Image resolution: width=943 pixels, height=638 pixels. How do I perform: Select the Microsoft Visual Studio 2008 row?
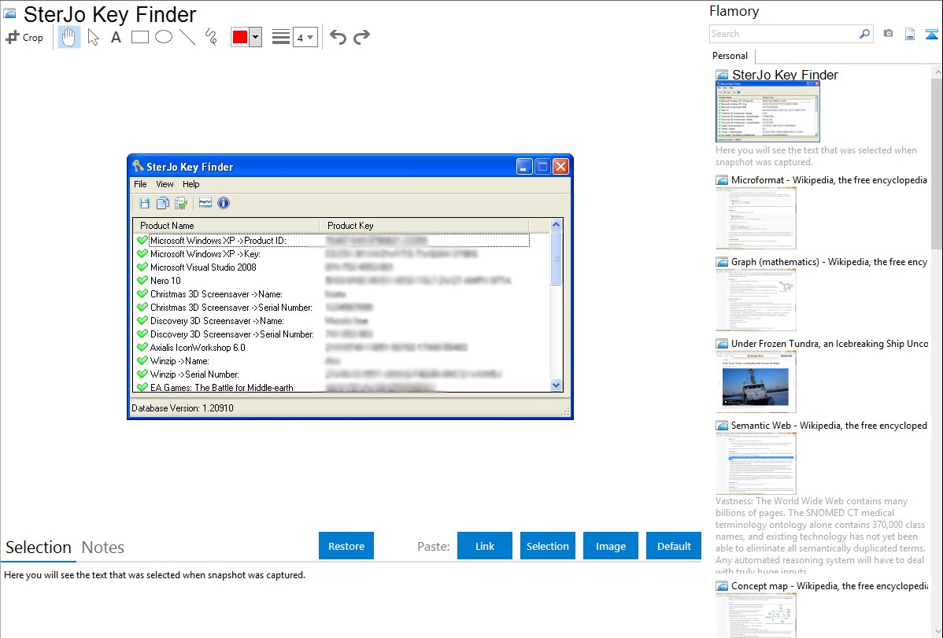click(332, 267)
